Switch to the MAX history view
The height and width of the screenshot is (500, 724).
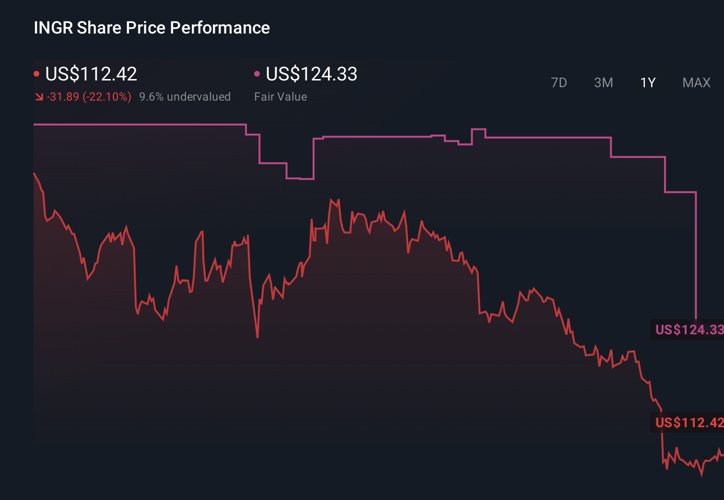[696, 83]
